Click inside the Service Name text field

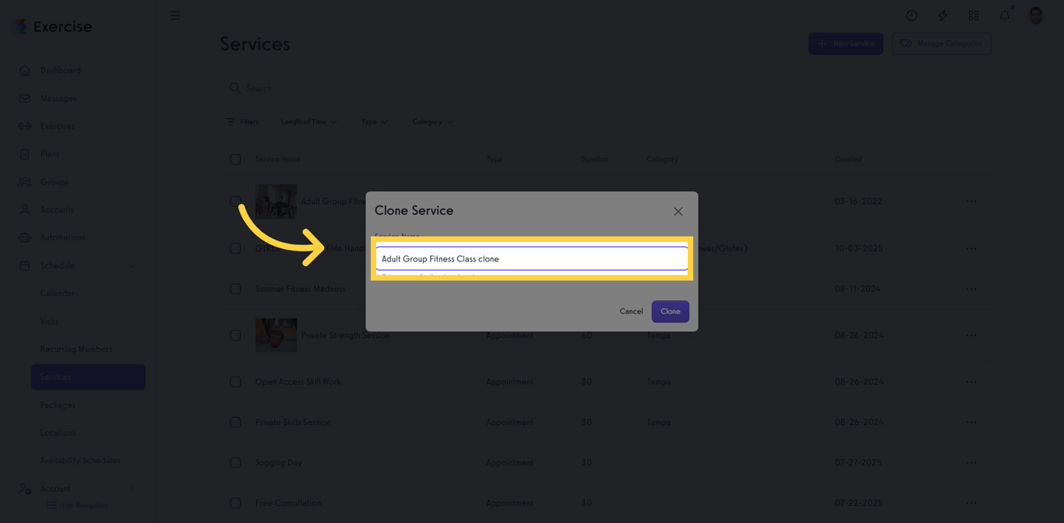tap(532, 258)
